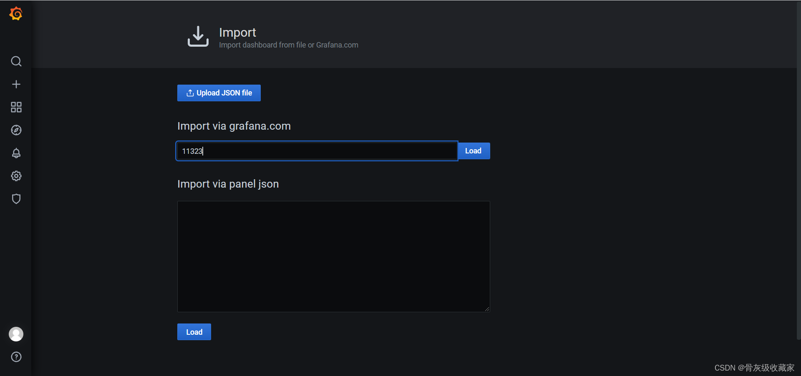
Task: Focus the panel json text area
Action: [x=333, y=256]
